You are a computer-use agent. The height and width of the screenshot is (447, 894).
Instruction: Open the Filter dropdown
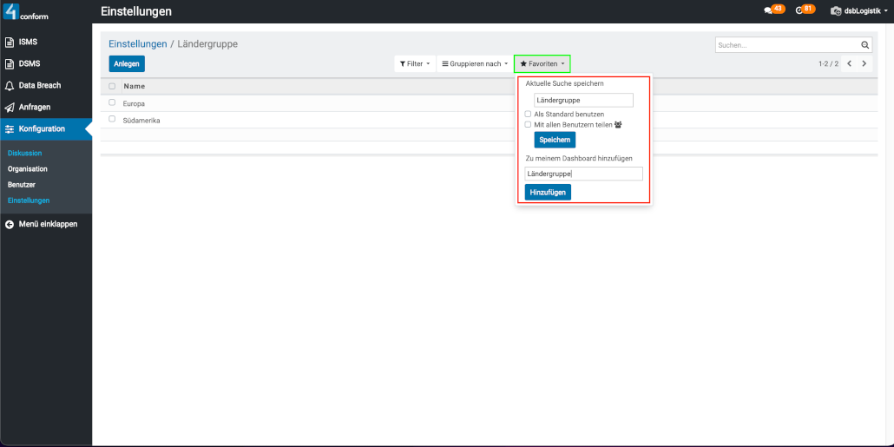(x=414, y=64)
